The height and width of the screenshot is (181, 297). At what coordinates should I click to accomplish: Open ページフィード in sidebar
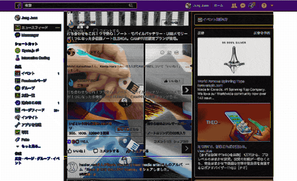point(30,110)
